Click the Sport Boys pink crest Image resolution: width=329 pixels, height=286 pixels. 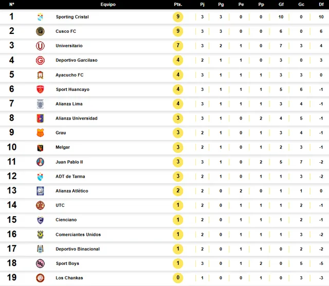40,263
